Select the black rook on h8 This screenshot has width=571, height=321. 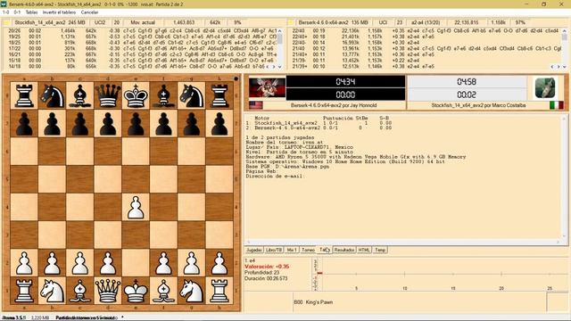click(219, 95)
